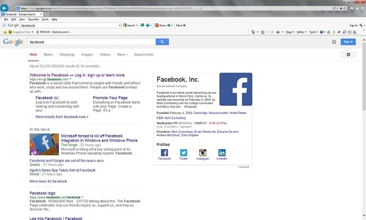Open Twitter profile icon in knowledge panel

(184, 153)
